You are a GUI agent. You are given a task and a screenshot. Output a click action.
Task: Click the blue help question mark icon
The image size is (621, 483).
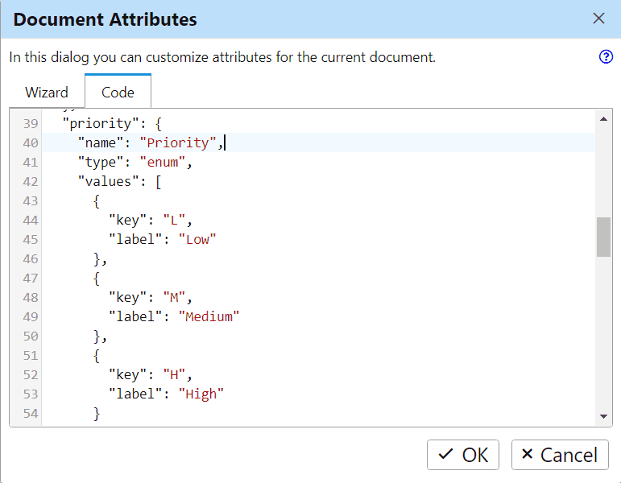click(607, 57)
